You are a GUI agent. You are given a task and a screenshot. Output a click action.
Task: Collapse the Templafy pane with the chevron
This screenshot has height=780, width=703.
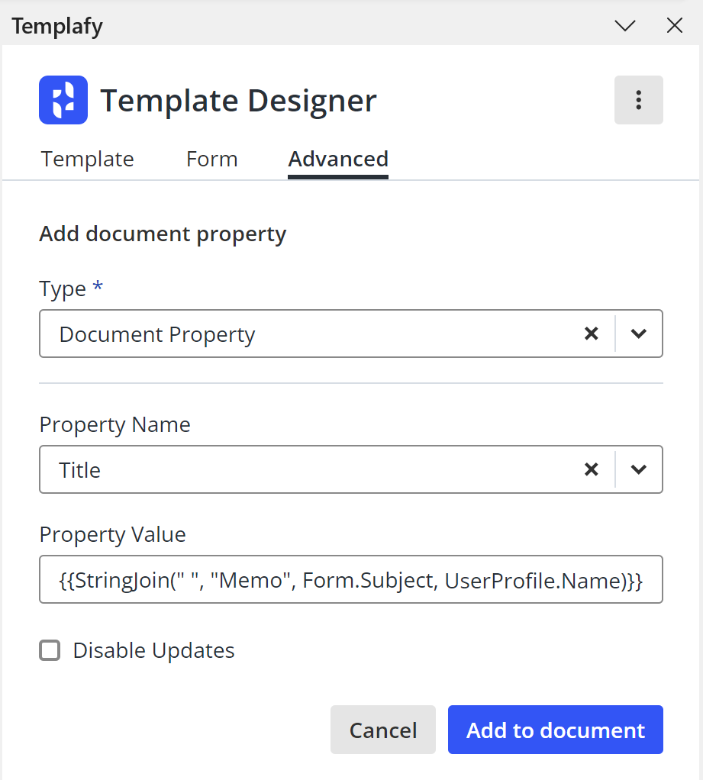click(625, 25)
